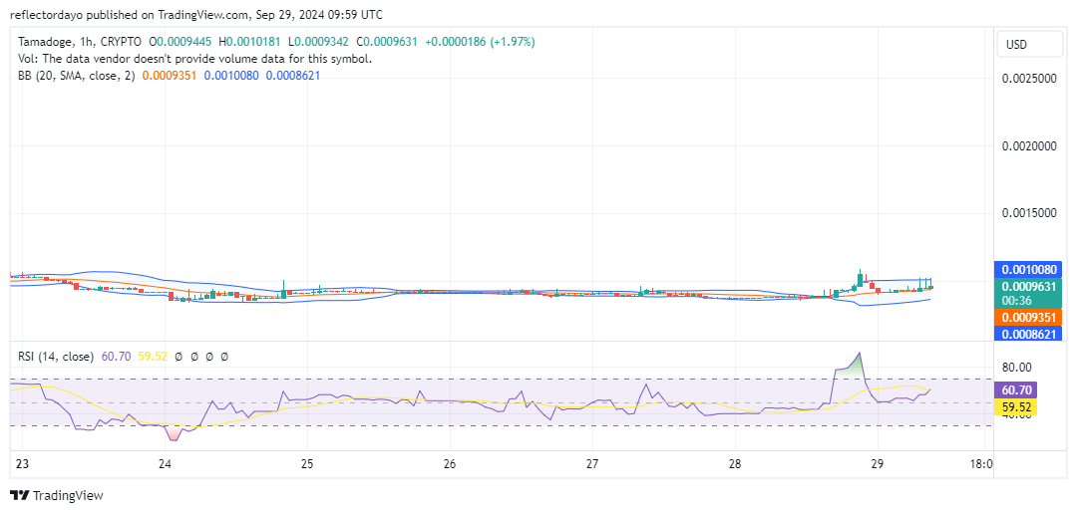Viewport: 1077px width, 513px height.
Task: Click the yellow RSI average label 59.52
Action: [x=1014, y=407]
